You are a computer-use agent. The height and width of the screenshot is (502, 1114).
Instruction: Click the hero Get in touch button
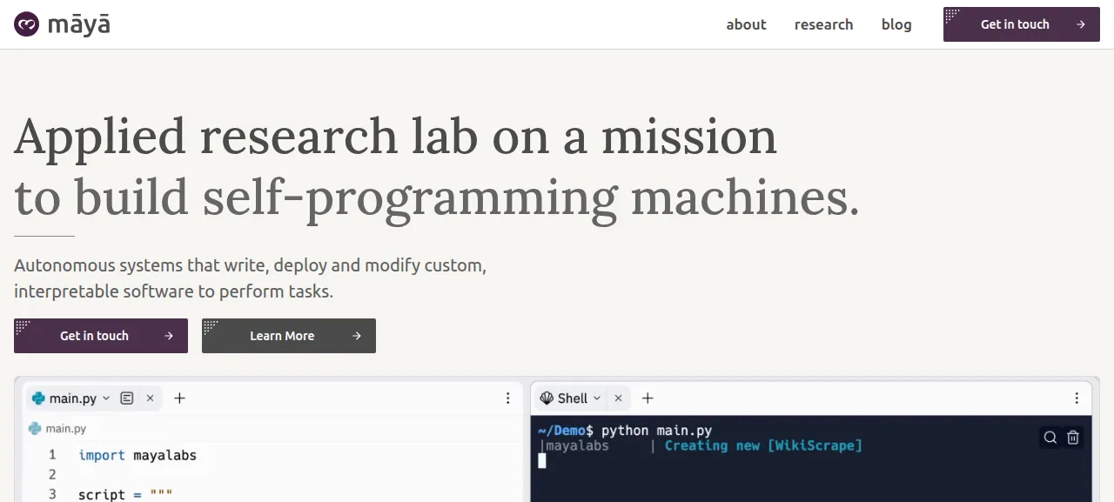tap(101, 336)
